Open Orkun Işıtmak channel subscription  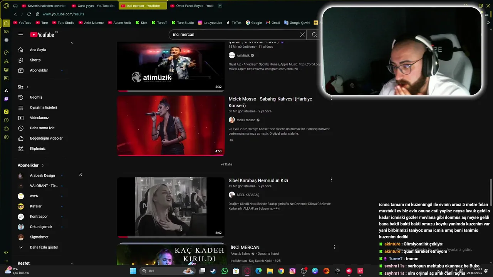tap(41, 227)
